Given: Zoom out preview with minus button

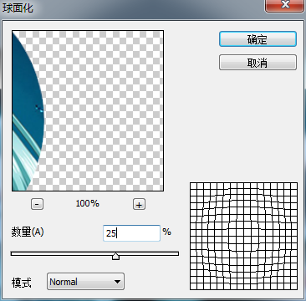Looking at the screenshot, I should click(x=37, y=204).
